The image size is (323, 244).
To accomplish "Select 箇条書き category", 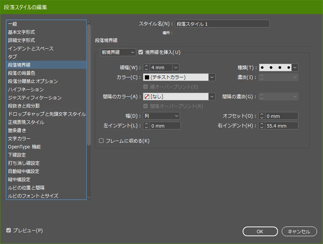I will coord(47,130).
